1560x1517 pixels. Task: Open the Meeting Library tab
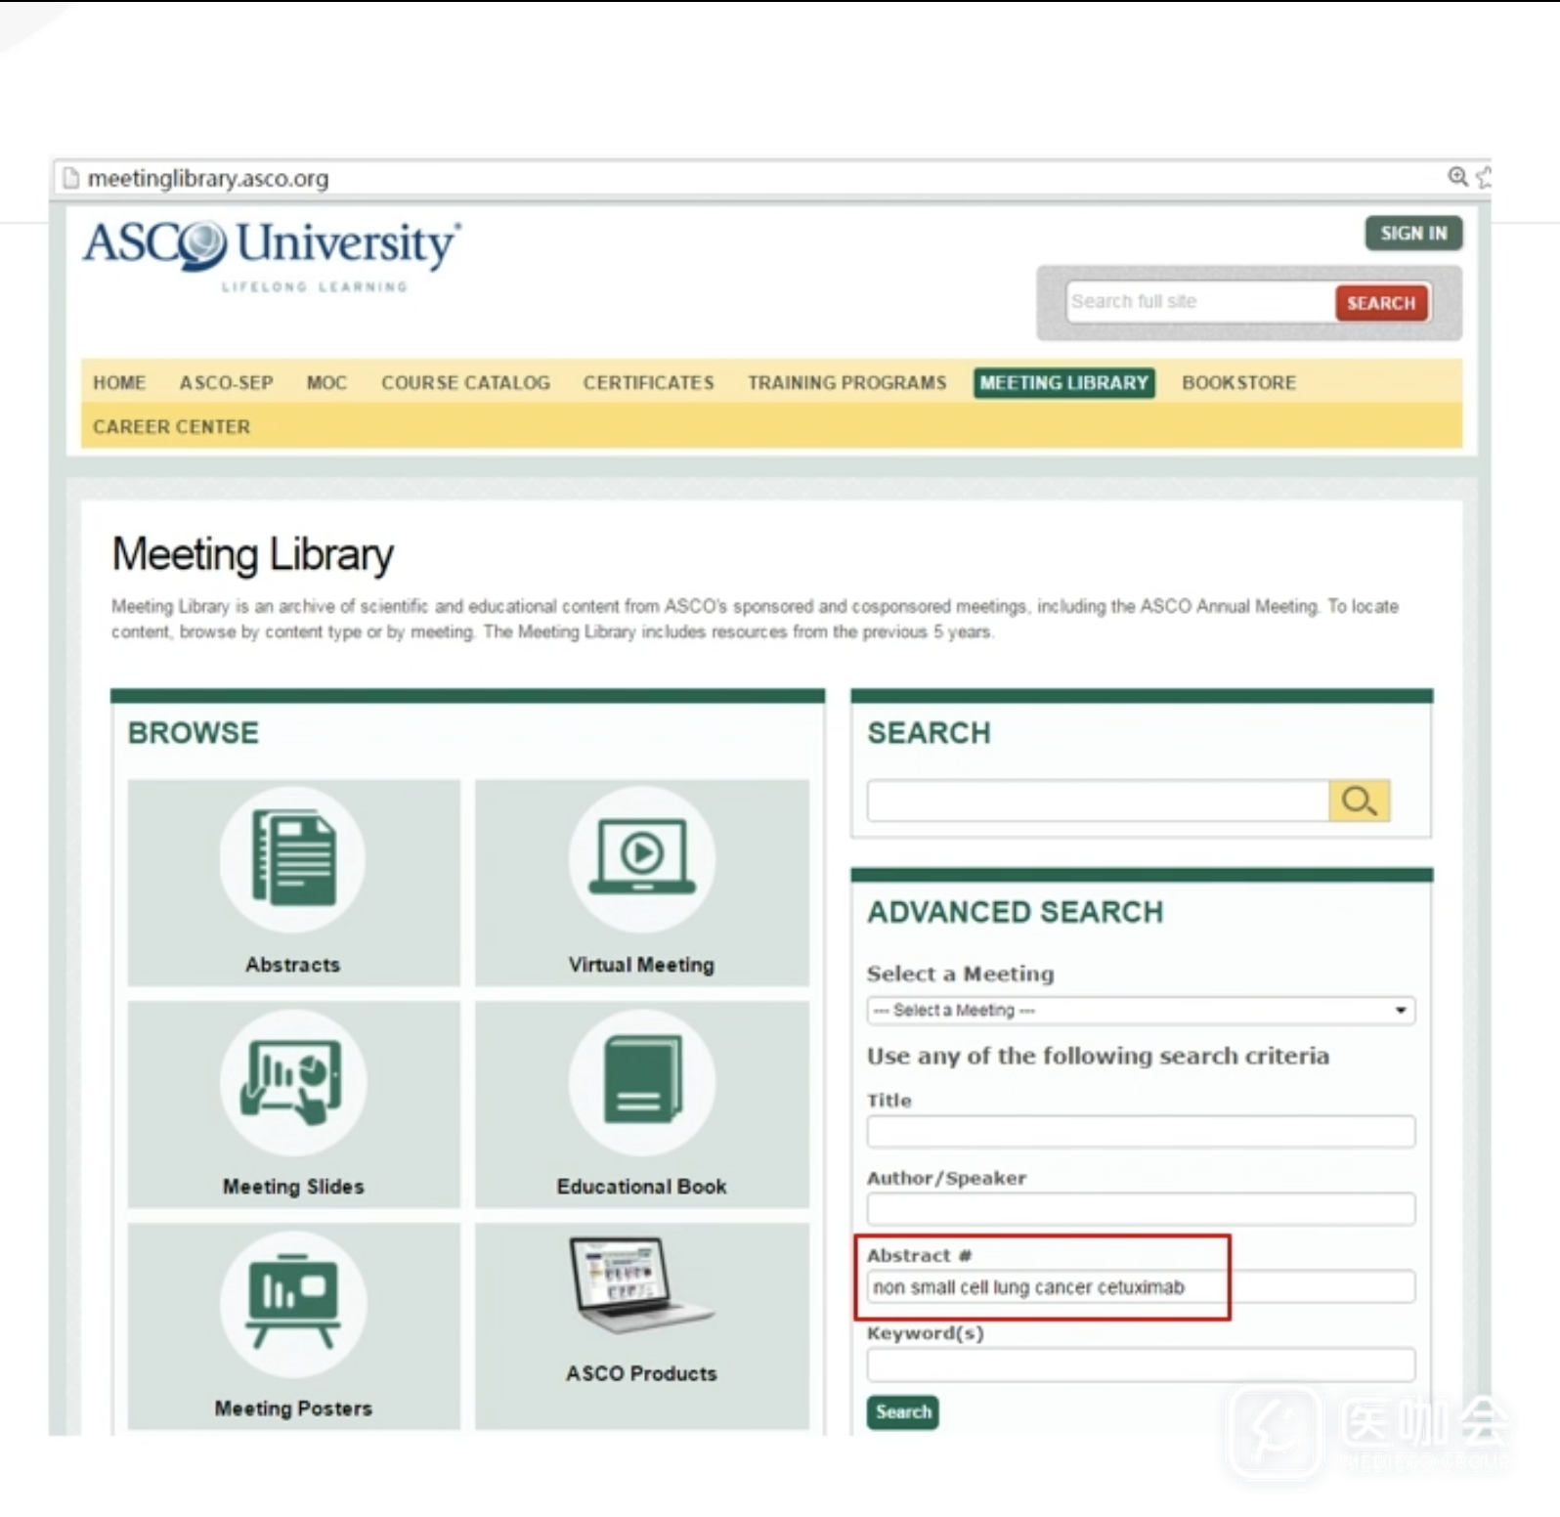coord(1063,383)
